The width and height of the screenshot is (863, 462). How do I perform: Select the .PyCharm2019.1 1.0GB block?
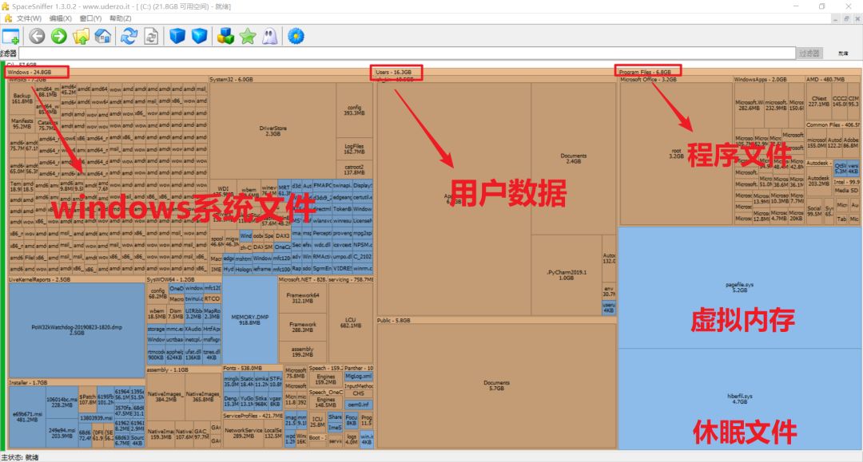coord(567,274)
